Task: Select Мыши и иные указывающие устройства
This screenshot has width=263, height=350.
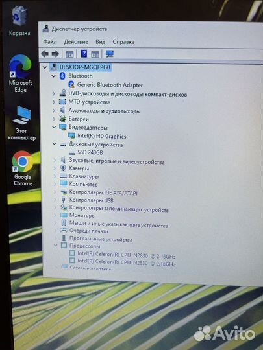Action: click(119, 224)
